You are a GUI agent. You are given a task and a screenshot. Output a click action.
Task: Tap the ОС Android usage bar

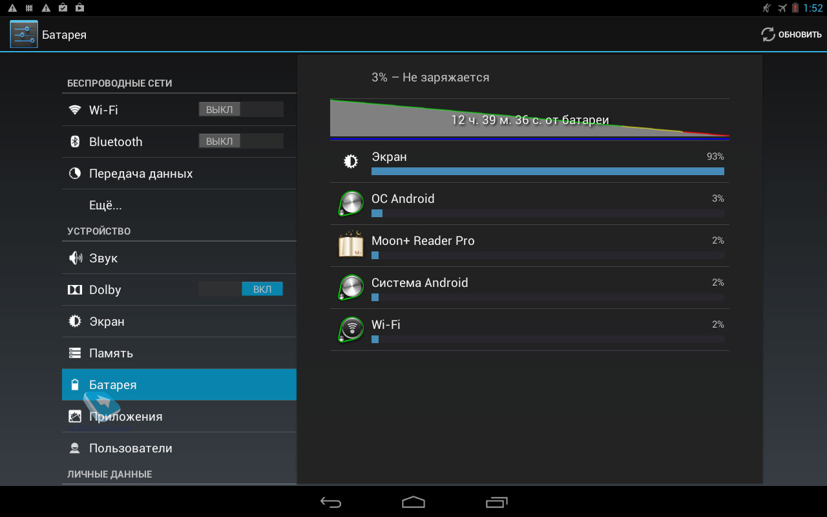548,213
